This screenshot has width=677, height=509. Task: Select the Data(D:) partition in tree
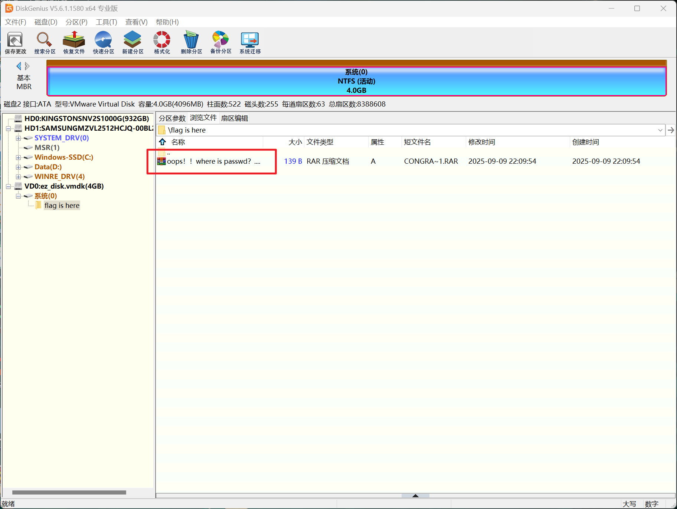pyautogui.click(x=48, y=167)
